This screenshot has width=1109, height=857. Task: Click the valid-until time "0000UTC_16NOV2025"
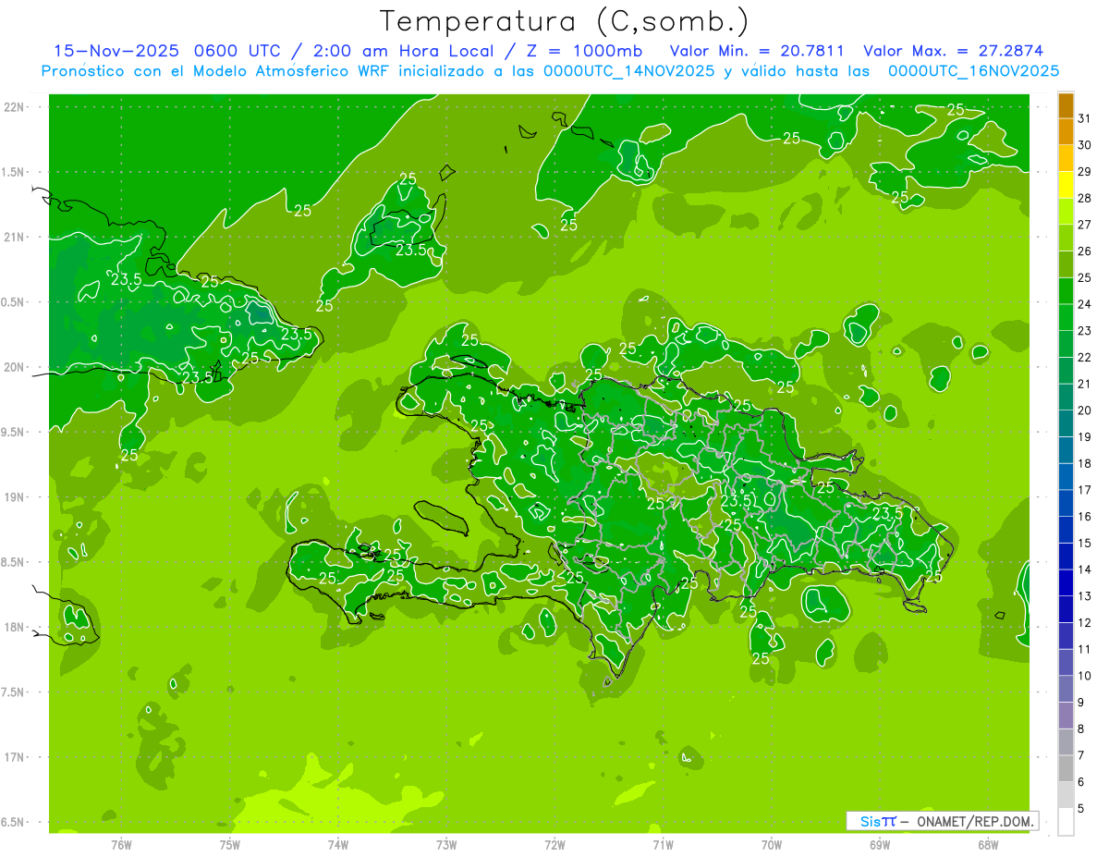(973, 71)
